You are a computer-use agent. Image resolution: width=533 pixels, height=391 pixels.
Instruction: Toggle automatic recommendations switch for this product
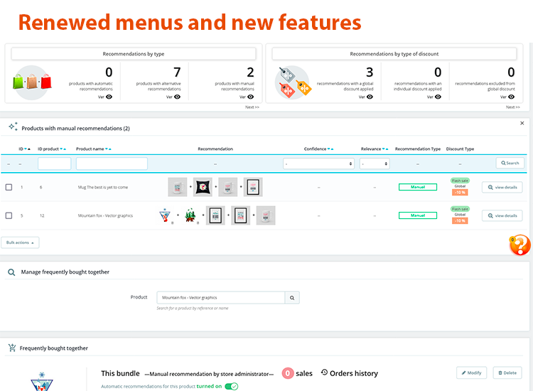(x=232, y=386)
